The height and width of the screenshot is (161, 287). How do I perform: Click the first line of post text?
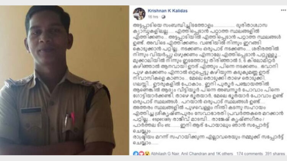pos(200,25)
